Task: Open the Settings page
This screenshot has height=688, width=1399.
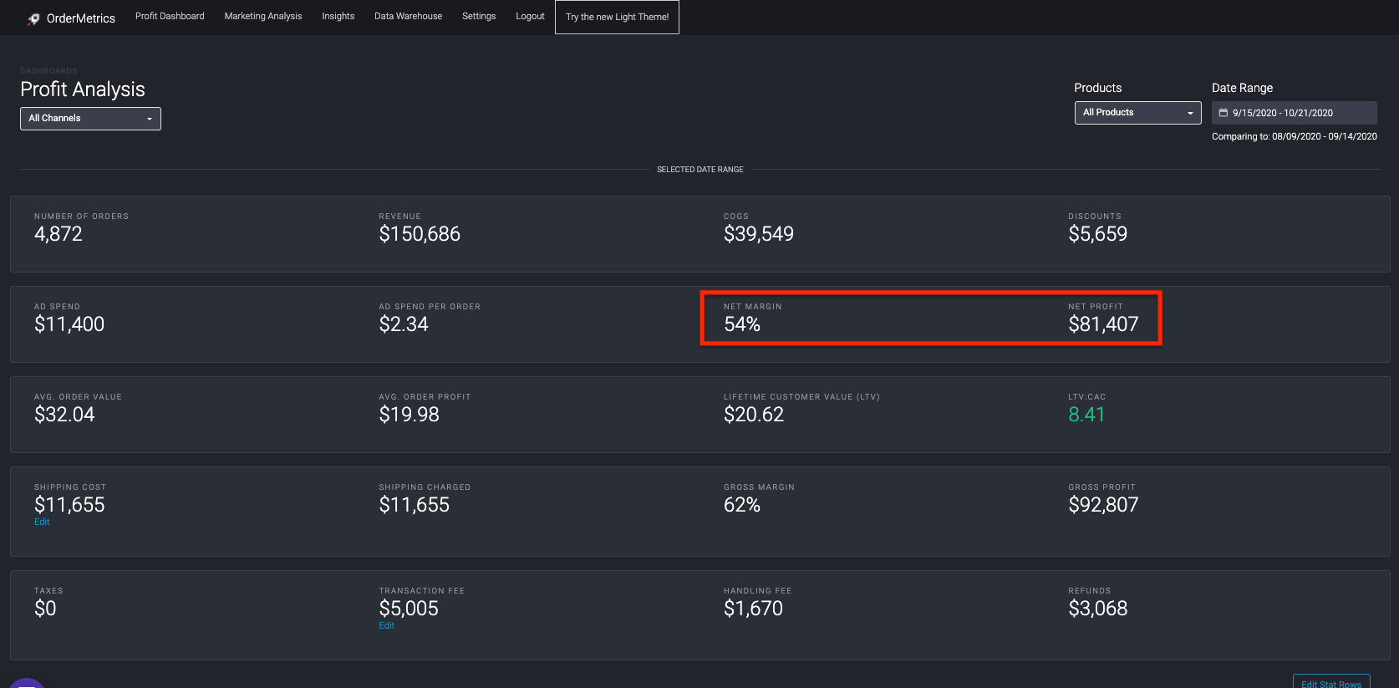Action: [479, 17]
